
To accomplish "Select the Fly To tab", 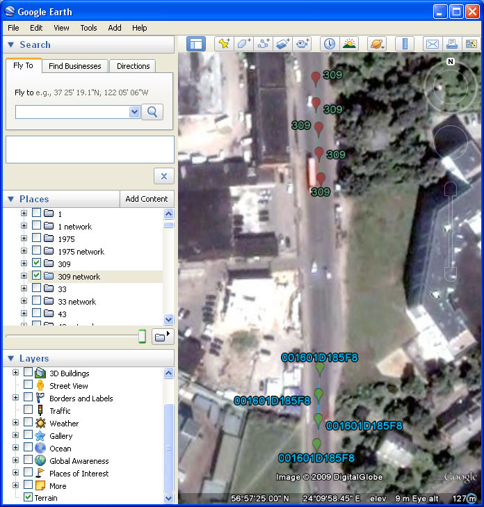I will click(23, 65).
